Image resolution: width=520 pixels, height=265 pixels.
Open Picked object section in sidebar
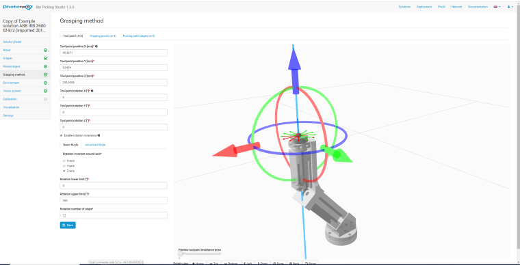click(x=25, y=66)
